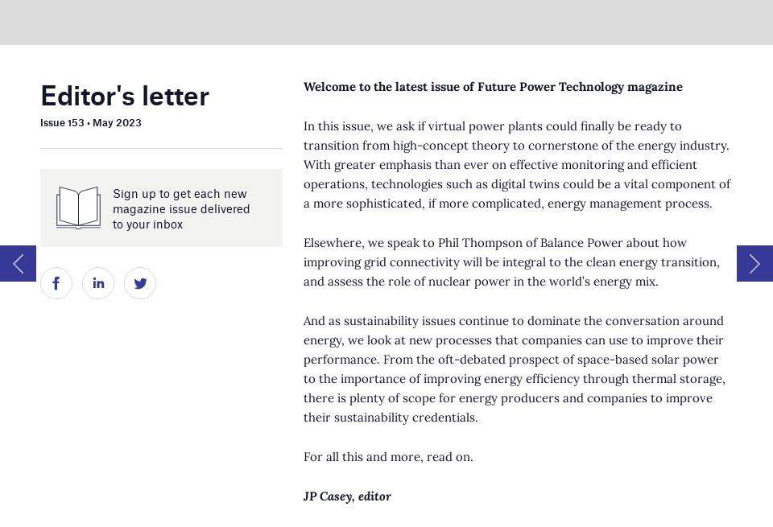Return to the previous article using back arrow
The image size is (773, 527).
17,263
